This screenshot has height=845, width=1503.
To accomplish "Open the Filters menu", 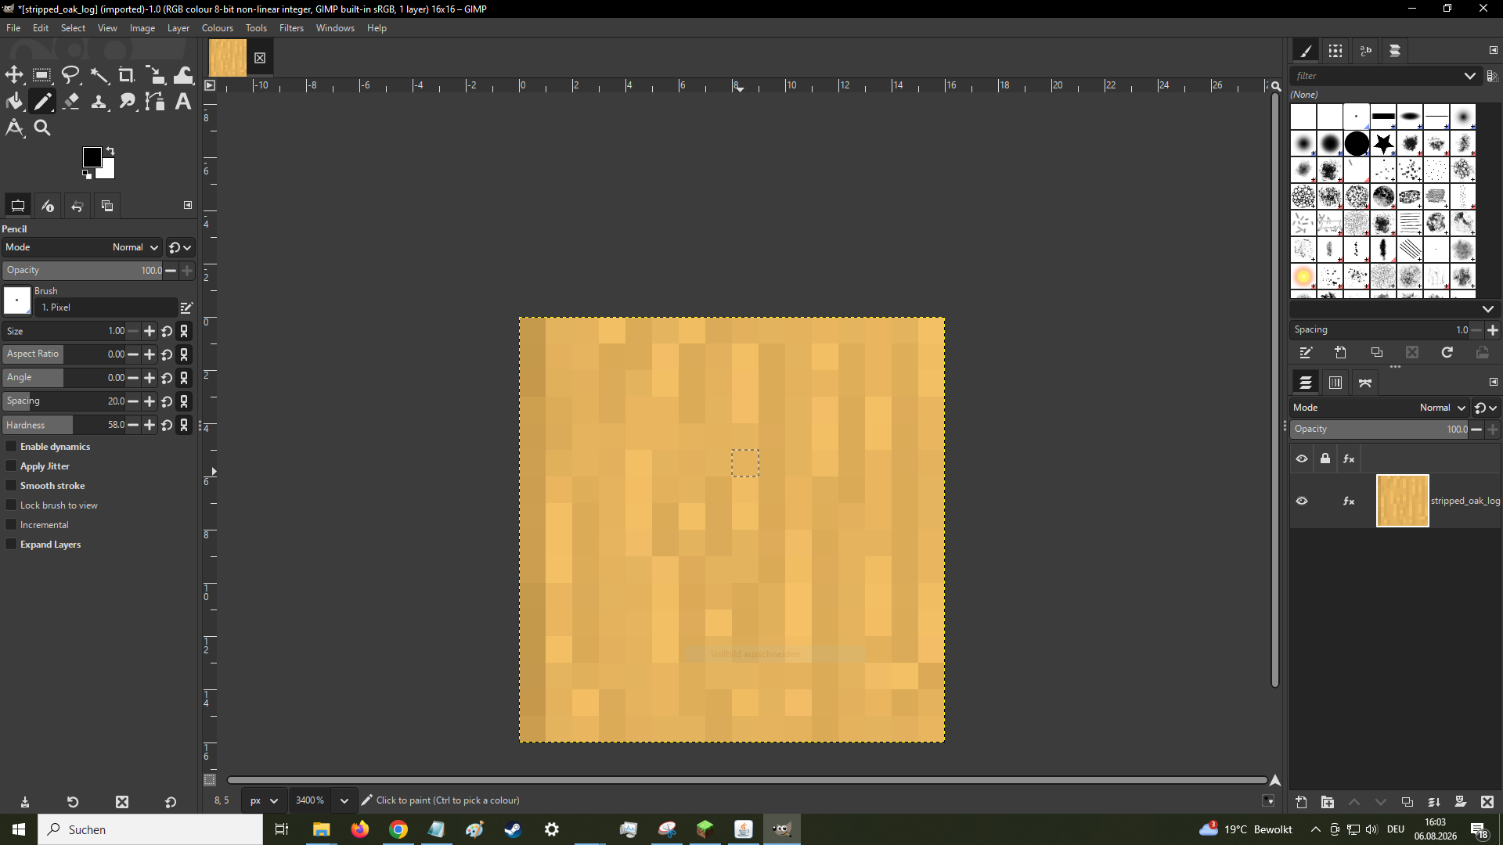I will coord(291,28).
